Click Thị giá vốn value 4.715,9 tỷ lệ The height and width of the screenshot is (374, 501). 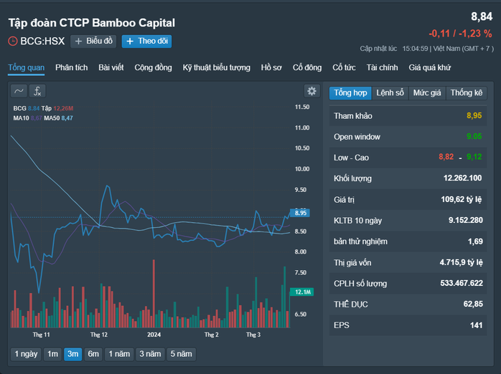click(x=461, y=262)
